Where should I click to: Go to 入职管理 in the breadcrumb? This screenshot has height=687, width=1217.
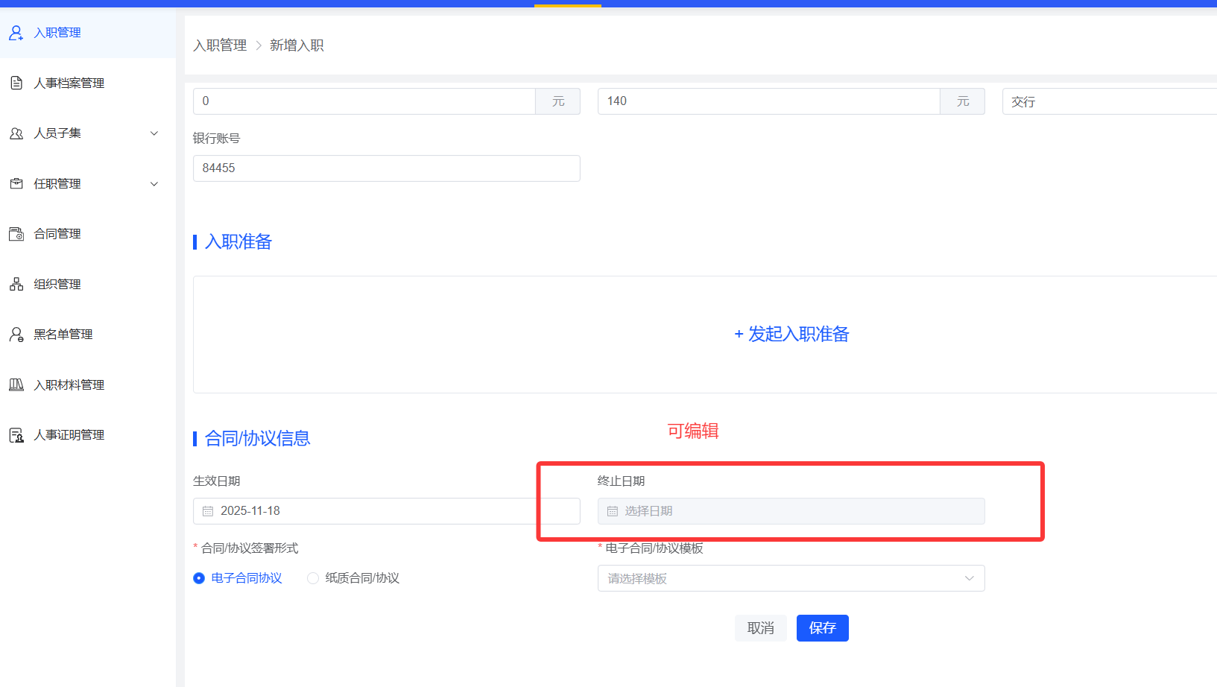220,45
